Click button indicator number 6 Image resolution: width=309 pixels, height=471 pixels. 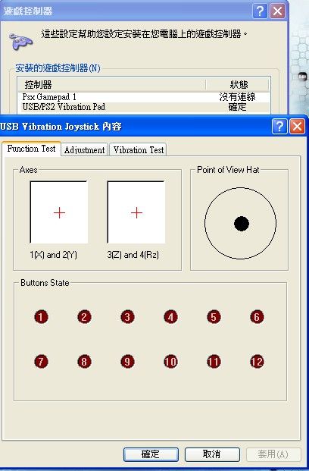click(x=257, y=317)
